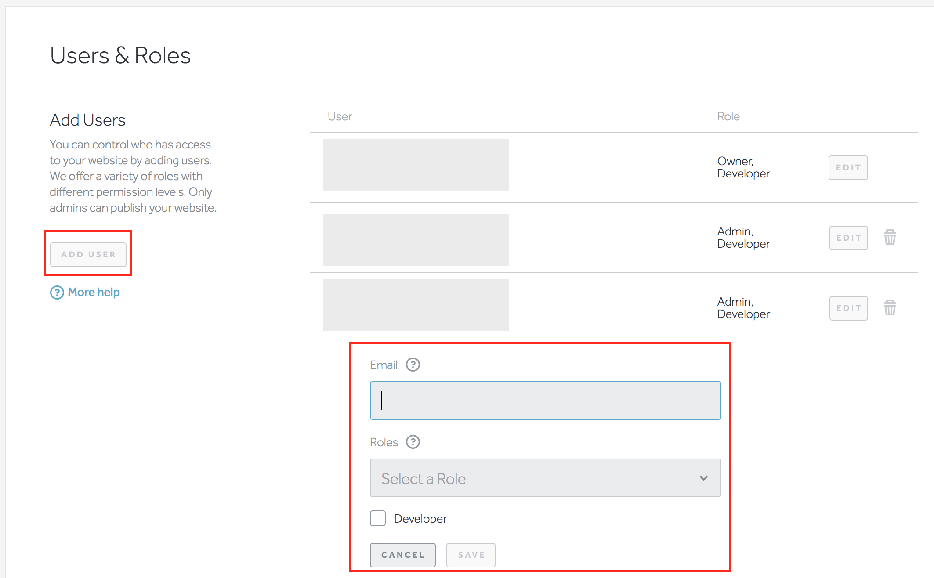934x578 pixels.
Task: Focus the Email input field
Action: (545, 401)
